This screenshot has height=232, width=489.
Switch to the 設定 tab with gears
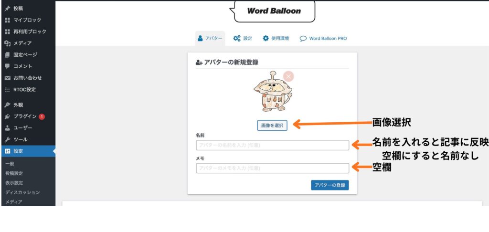242,39
